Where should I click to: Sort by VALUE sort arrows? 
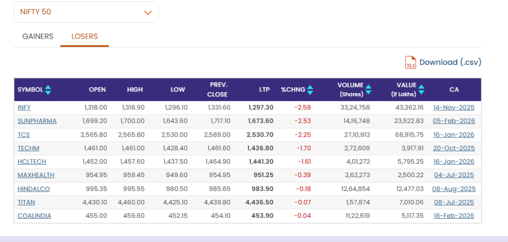pyautogui.click(x=421, y=90)
